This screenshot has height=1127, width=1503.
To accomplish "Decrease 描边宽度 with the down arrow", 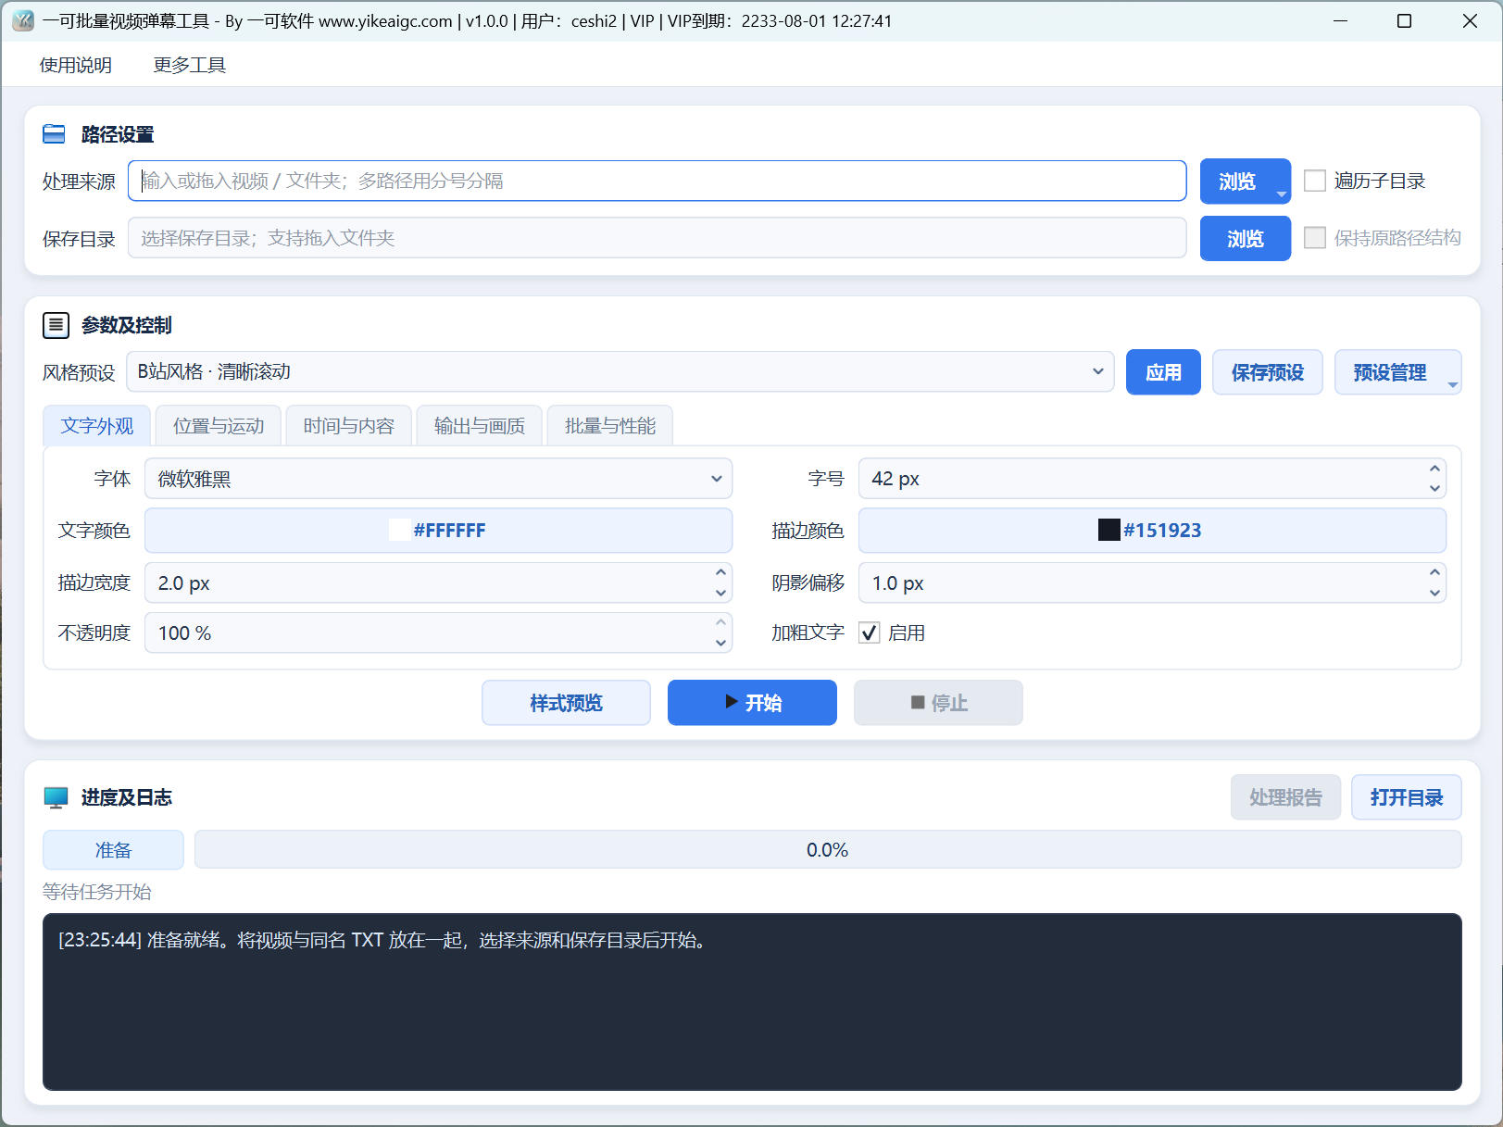I will pos(720,594).
